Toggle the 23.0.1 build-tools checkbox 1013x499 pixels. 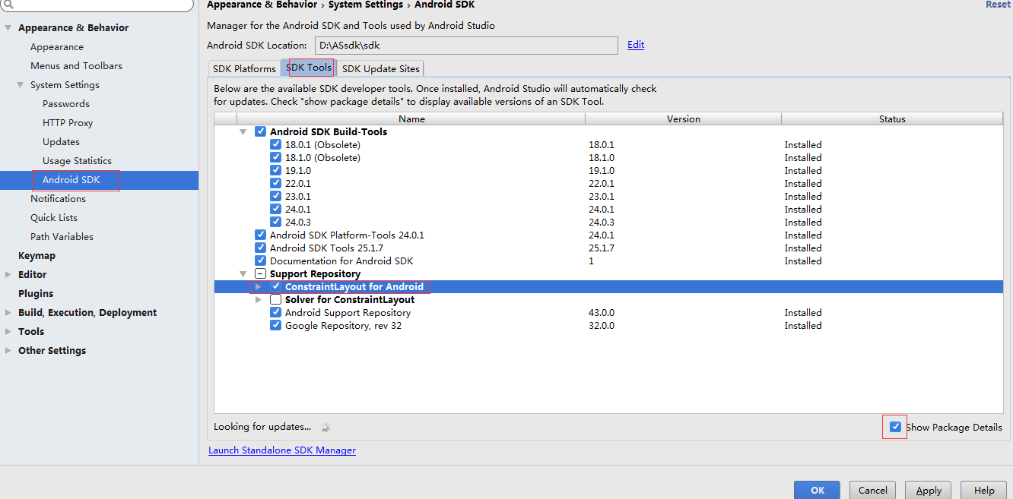pos(275,196)
